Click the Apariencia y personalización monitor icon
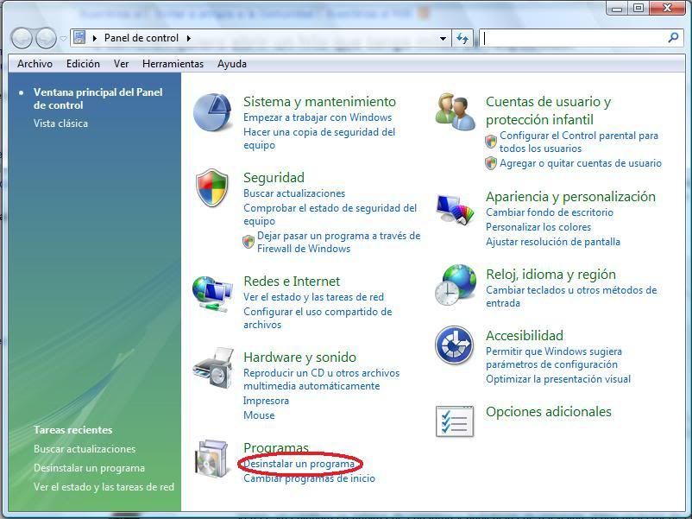Viewport: 692px width, 519px height. pos(456,209)
